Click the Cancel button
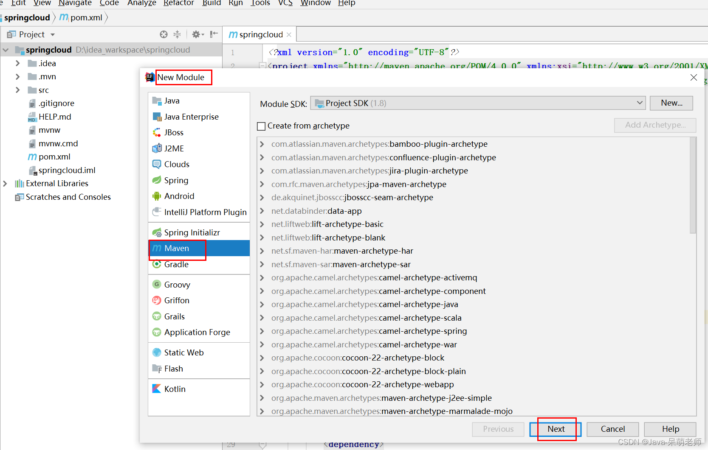The image size is (708, 450). tap(613, 429)
